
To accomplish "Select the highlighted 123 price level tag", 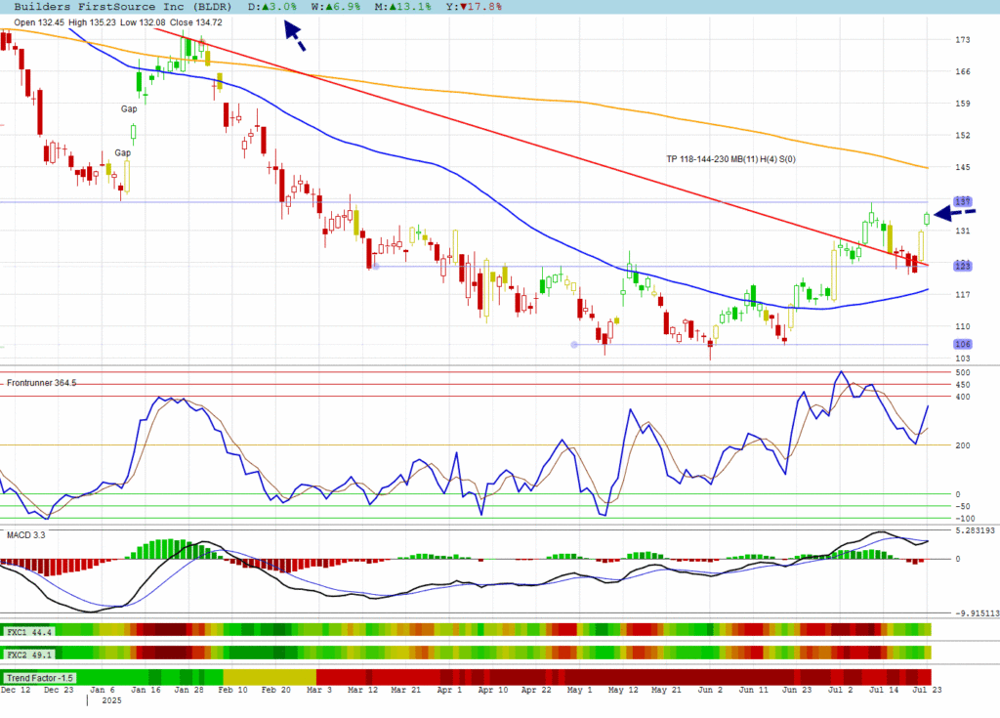I will [x=962, y=266].
